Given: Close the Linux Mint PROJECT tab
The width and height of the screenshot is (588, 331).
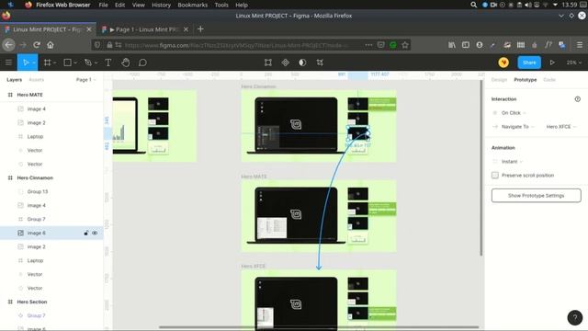Looking at the screenshot, I should tap(89, 29).
